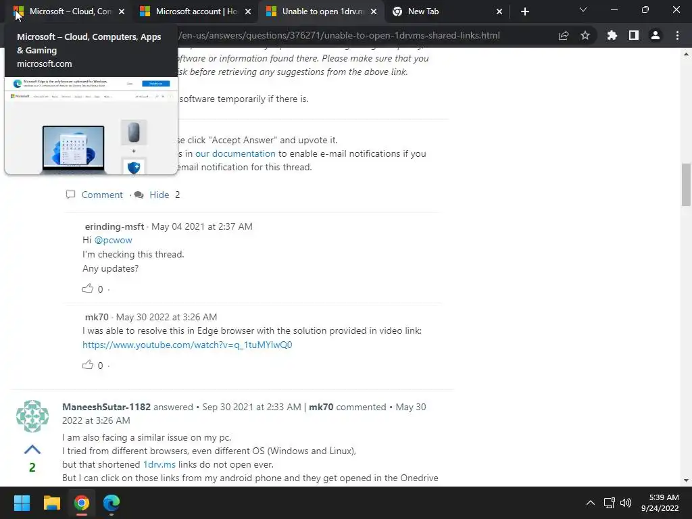Bookmark this page with the star
The width and height of the screenshot is (692, 519).
click(x=585, y=35)
